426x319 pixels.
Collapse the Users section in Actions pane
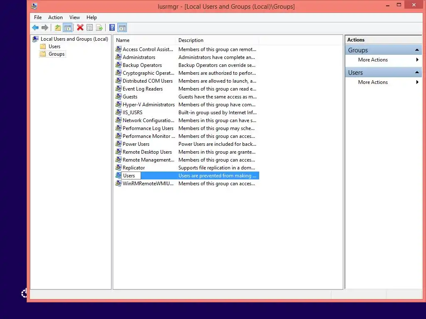[x=417, y=72]
